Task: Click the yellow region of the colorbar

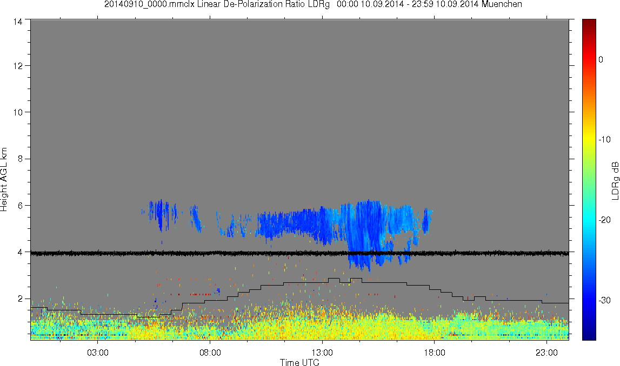Action: (x=589, y=138)
